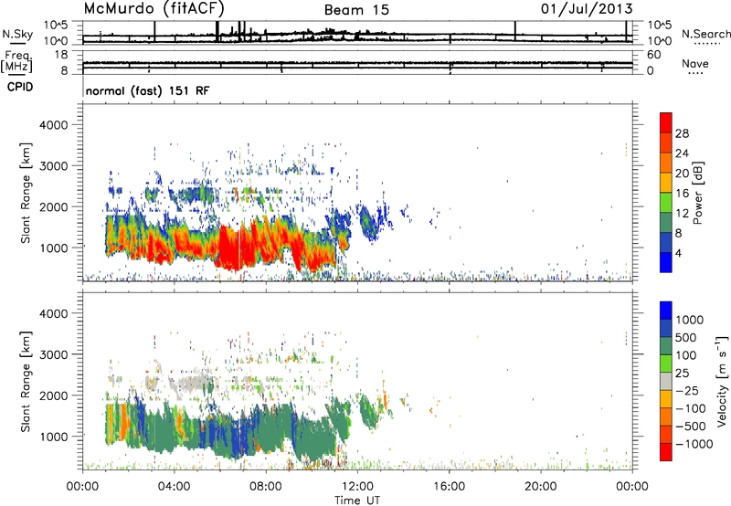Click the 16:00 time axis tick label
The width and height of the screenshot is (731, 506).
click(449, 487)
